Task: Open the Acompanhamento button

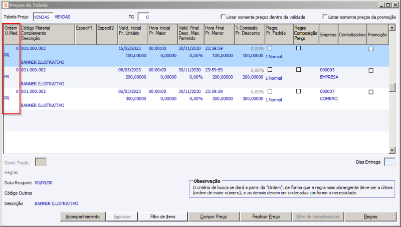Action: pos(83,216)
